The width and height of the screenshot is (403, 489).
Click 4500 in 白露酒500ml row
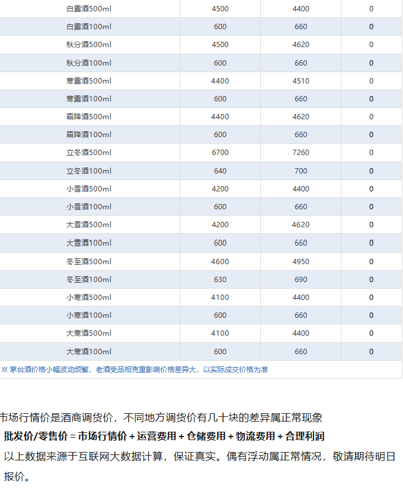pos(220,9)
